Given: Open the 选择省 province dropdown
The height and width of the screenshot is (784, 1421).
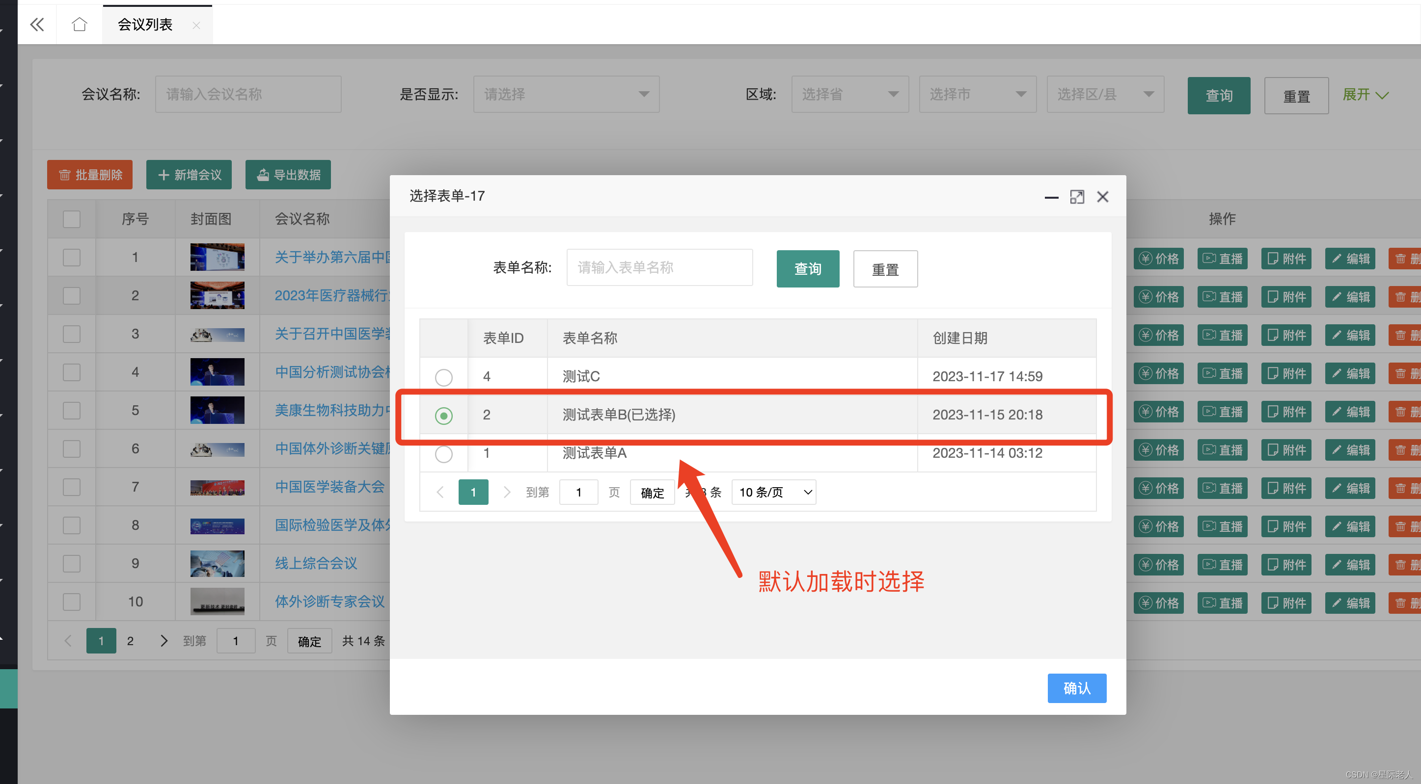Looking at the screenshot, I should (x=849, y=94).
